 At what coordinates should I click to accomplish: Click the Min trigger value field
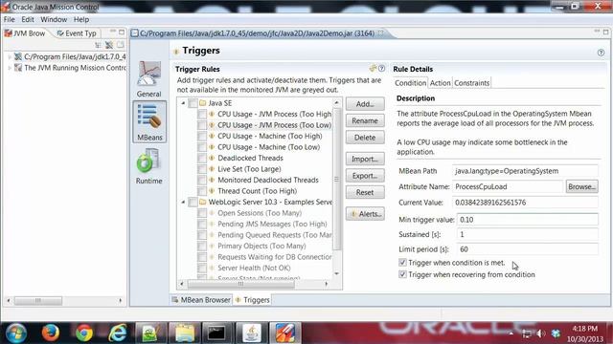tap(527, 220)
